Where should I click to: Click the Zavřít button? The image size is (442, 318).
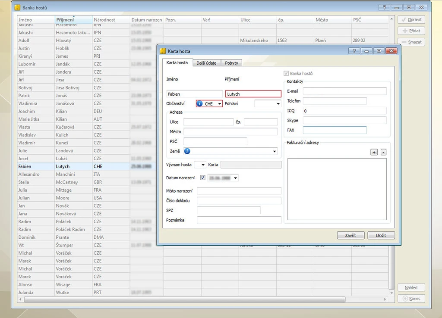click(x=350, y=236)
